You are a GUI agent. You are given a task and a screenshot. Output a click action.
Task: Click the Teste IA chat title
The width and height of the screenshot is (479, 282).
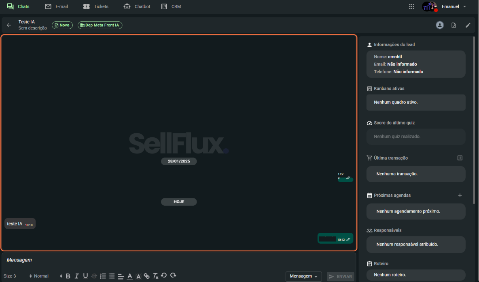27,22
